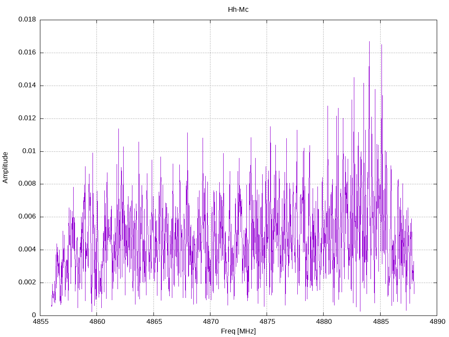Click the 0.018 amplitude tick label
The height and width of the screenshot is (337, 449).
click(27, 20)
